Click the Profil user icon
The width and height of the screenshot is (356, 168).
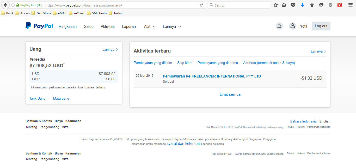pos(293,26)
